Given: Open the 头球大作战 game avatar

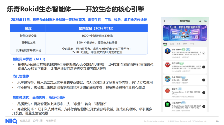Looking at the screenshot, I should pyautogui.click(x=168, y=79).
